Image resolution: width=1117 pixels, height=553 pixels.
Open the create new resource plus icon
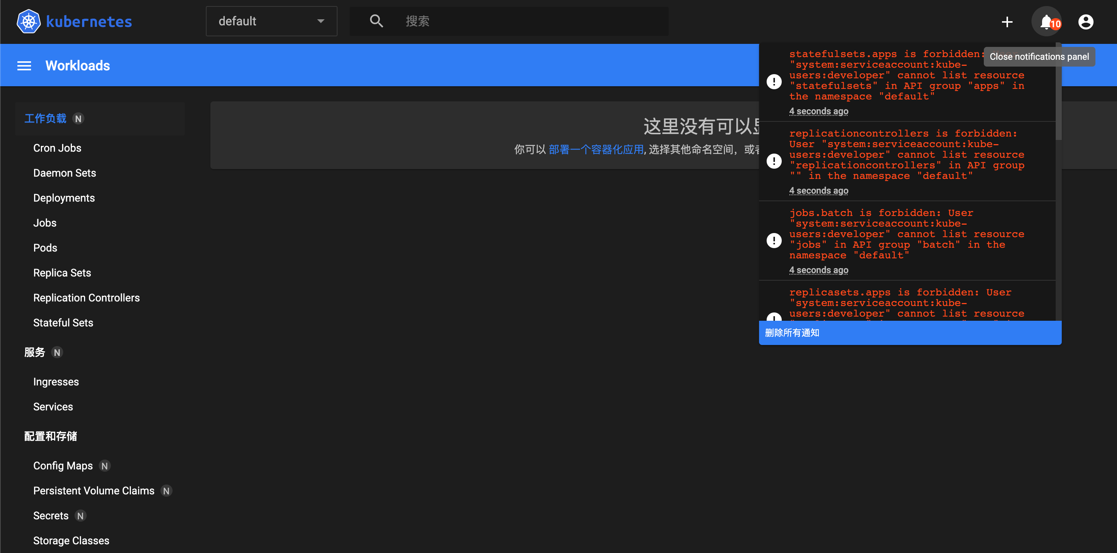click(1007, 22)
